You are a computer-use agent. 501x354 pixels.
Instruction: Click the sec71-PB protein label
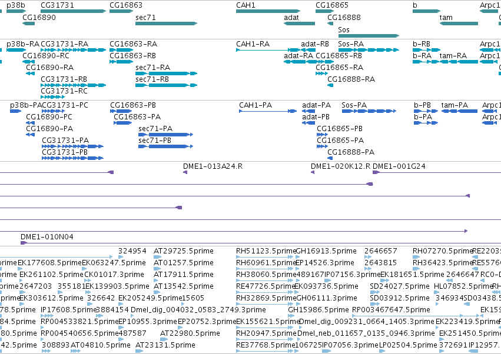tap(155, 141)
